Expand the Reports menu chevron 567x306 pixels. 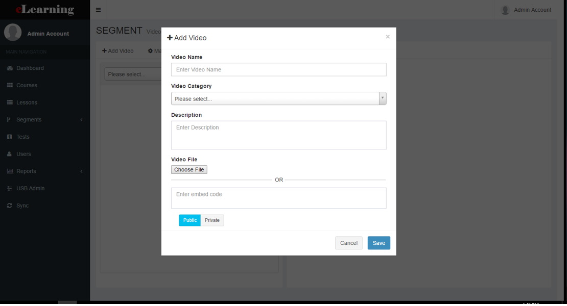click(x=81, y=171)
